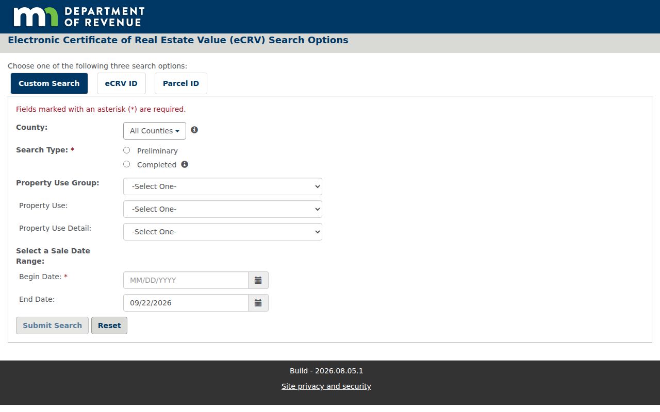Open the County info icon
Viewport: 660px width, 412px height.
[x=194, y=130]
